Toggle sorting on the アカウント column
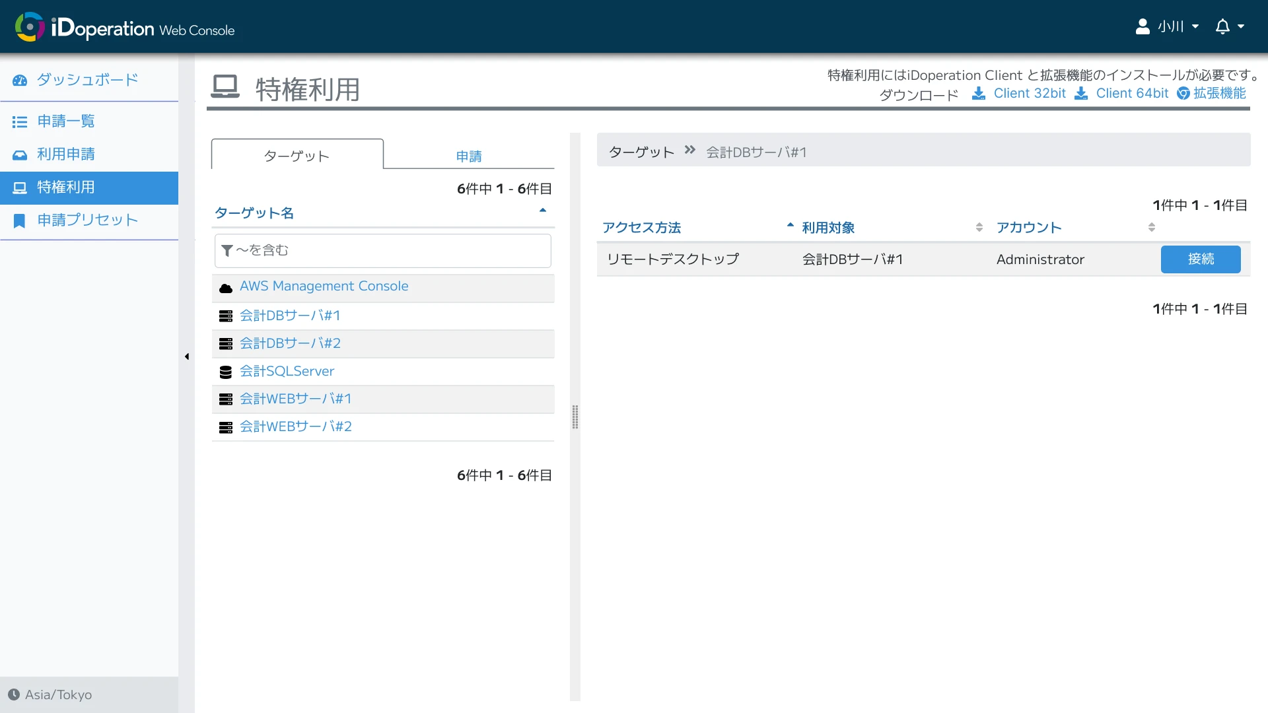 pos(1152,227)
